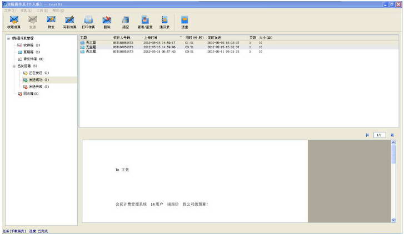Click the 传真管理 root tree label
Viewport: 404px width, 234px height.
pyautogui.click(x=22, y=38)
